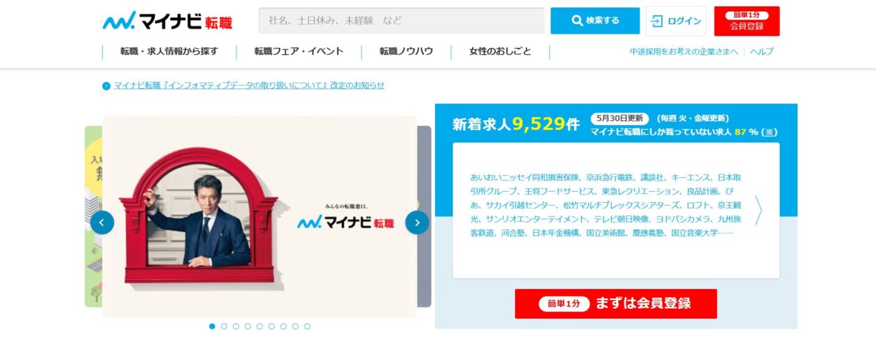Select the first carousel pagination dot

(212, 326)
